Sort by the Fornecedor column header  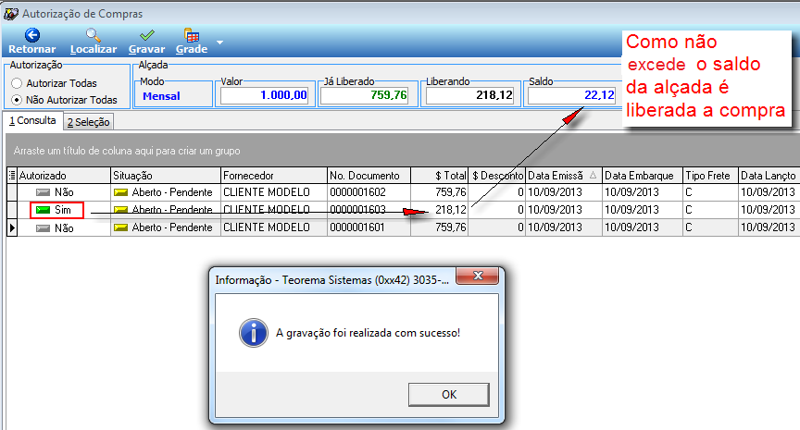click(x=274, y=176)
